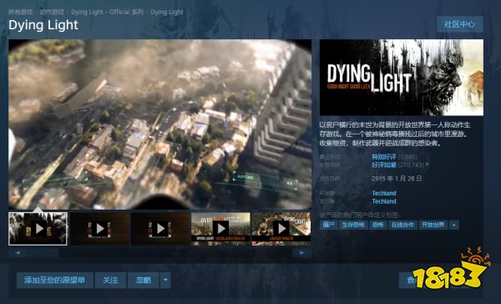Play the Launch Trailer thumbnail
The image size is (501, 304).
[x=281, y=229]
